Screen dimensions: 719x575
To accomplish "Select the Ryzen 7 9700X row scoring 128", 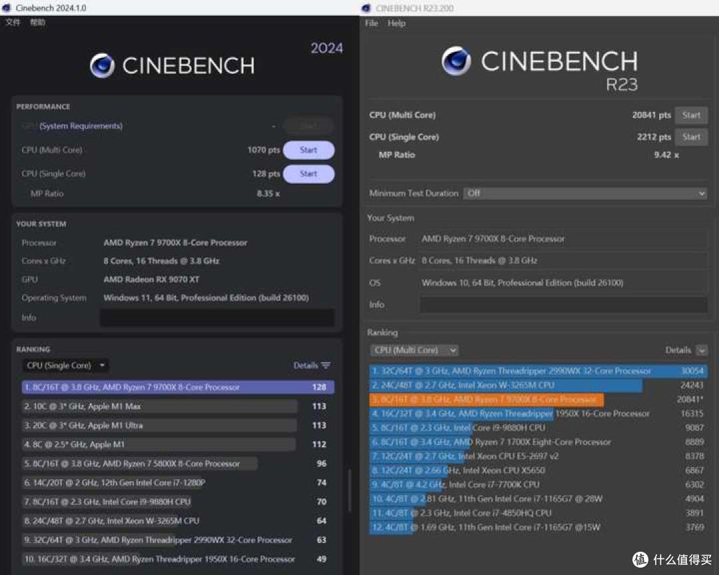I will (178, 387).
